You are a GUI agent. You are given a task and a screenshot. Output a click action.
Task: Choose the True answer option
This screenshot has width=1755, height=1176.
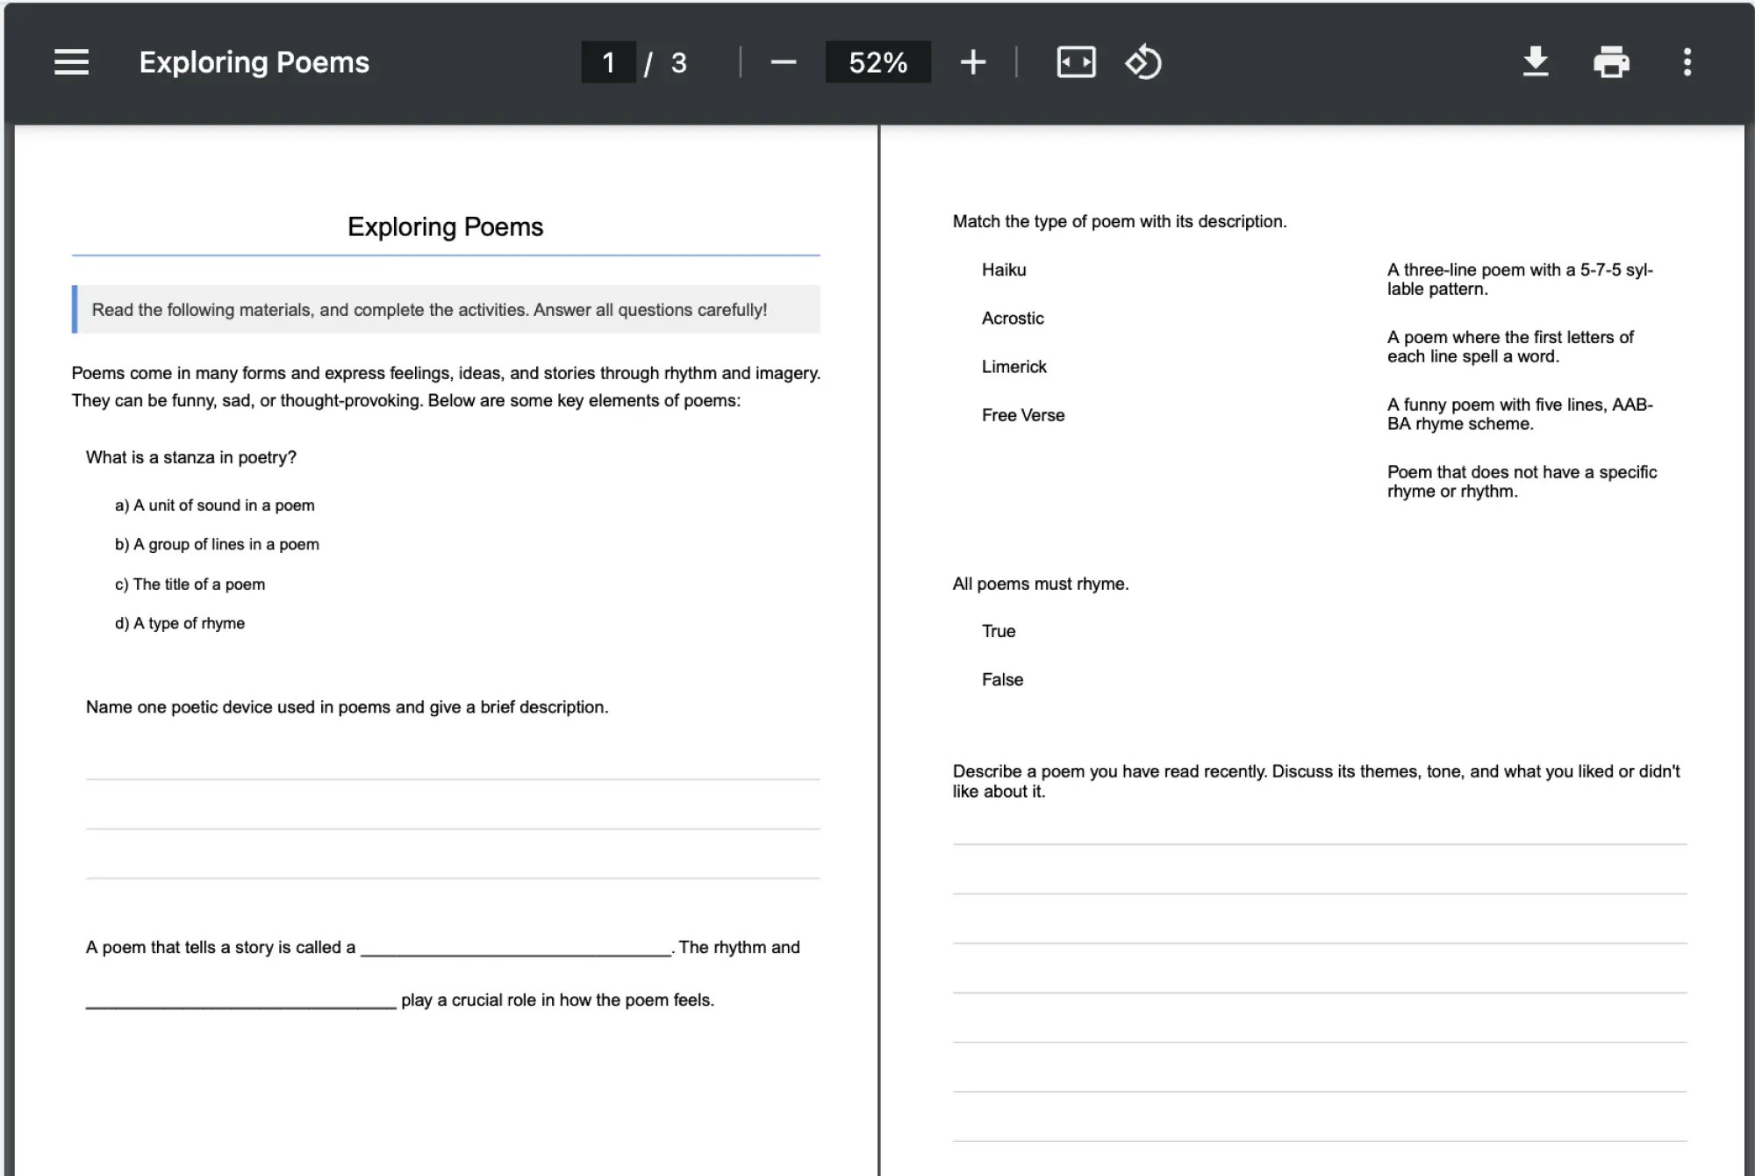coord(999,631)
